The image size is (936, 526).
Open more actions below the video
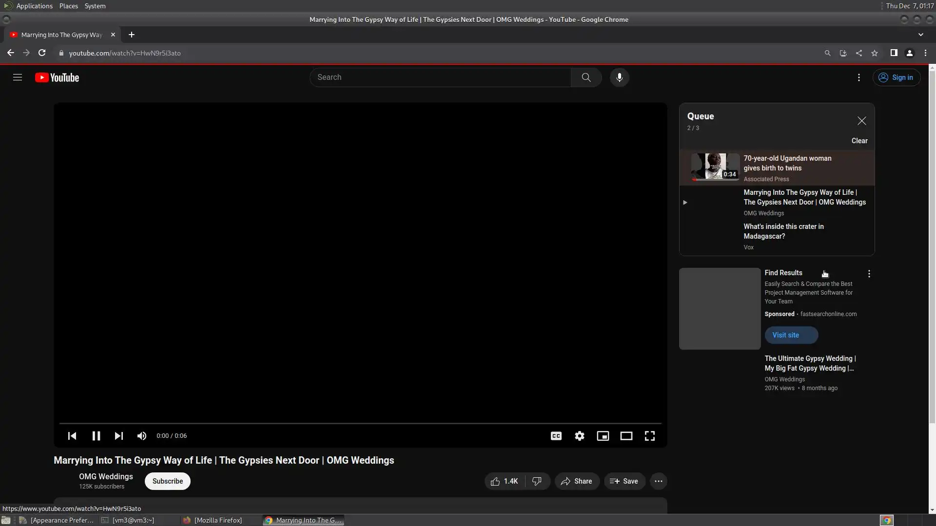click(658, 481)
